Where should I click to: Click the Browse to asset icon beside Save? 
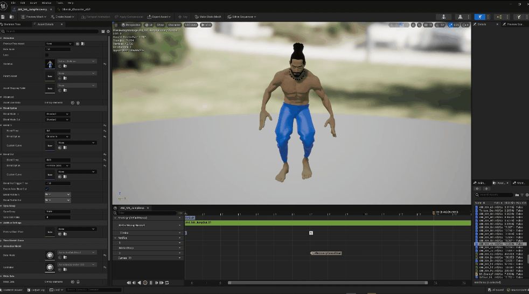pyautogui.click(x=11, y=17)
